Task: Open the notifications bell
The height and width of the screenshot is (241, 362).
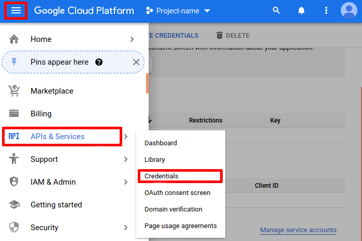Action: (301, 11)
